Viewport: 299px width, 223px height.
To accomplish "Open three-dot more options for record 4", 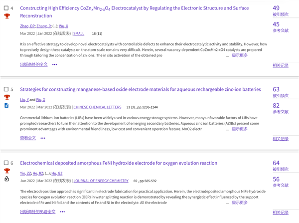I will [x=55, y=64].
